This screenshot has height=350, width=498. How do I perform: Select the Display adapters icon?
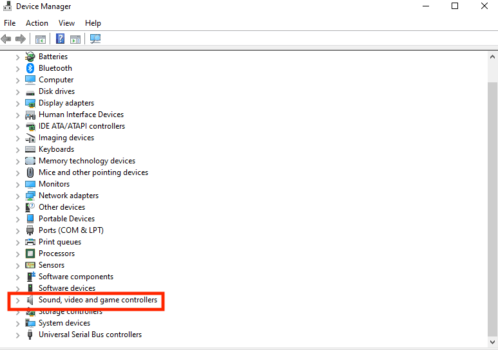30,103
